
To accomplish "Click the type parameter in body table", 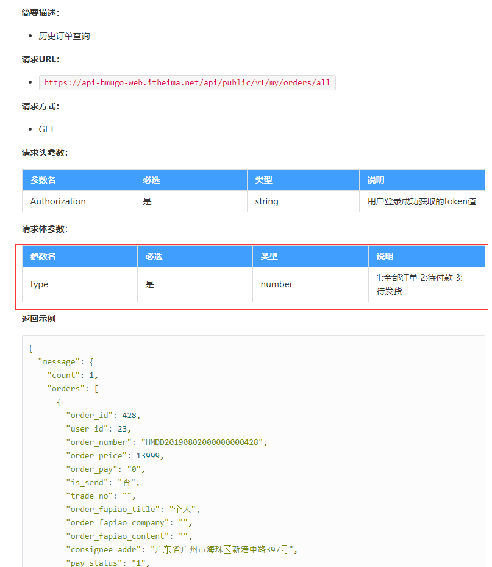I will [x=38, y=284].
